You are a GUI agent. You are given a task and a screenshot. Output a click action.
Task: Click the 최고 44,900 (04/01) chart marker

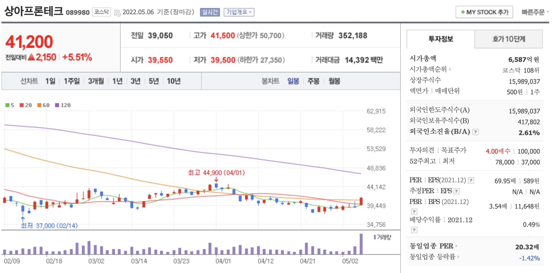tap(216, 173)
